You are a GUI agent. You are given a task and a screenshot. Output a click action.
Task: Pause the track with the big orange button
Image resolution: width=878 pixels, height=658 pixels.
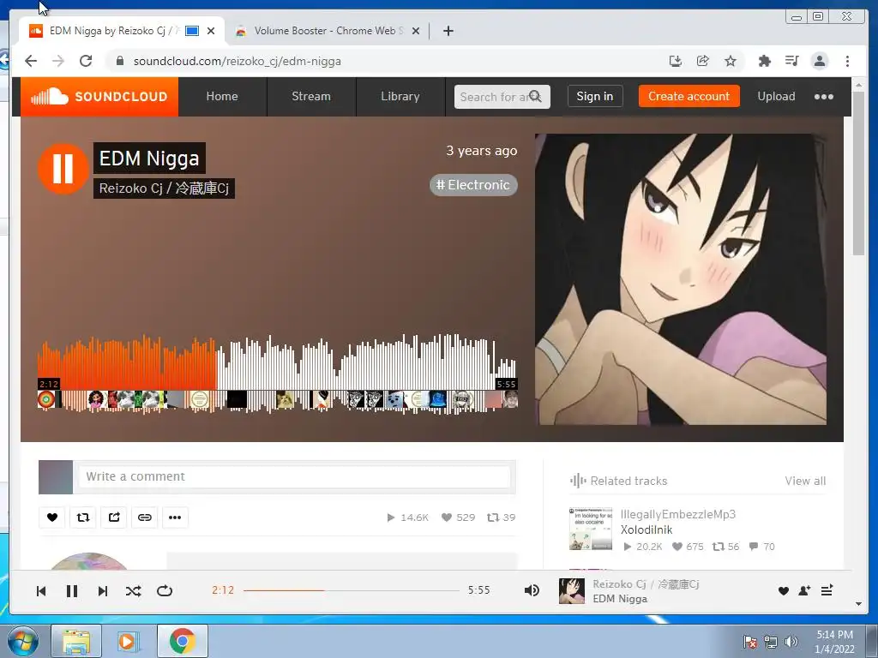coord(63,169)
